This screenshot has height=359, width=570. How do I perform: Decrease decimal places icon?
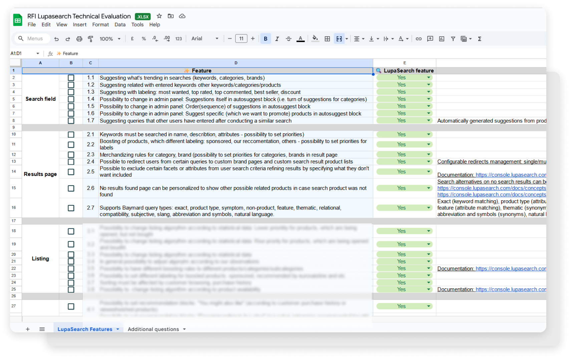(155, 39)
